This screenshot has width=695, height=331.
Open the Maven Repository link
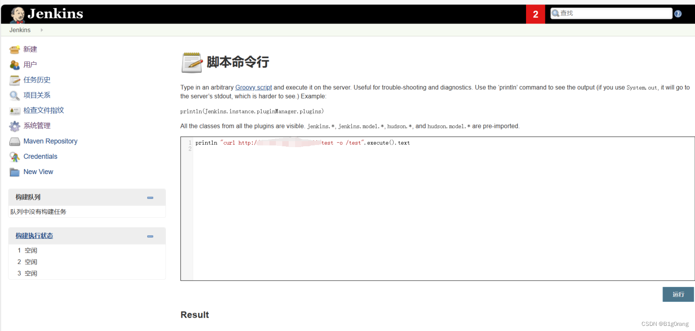click(x=50, y=141)
